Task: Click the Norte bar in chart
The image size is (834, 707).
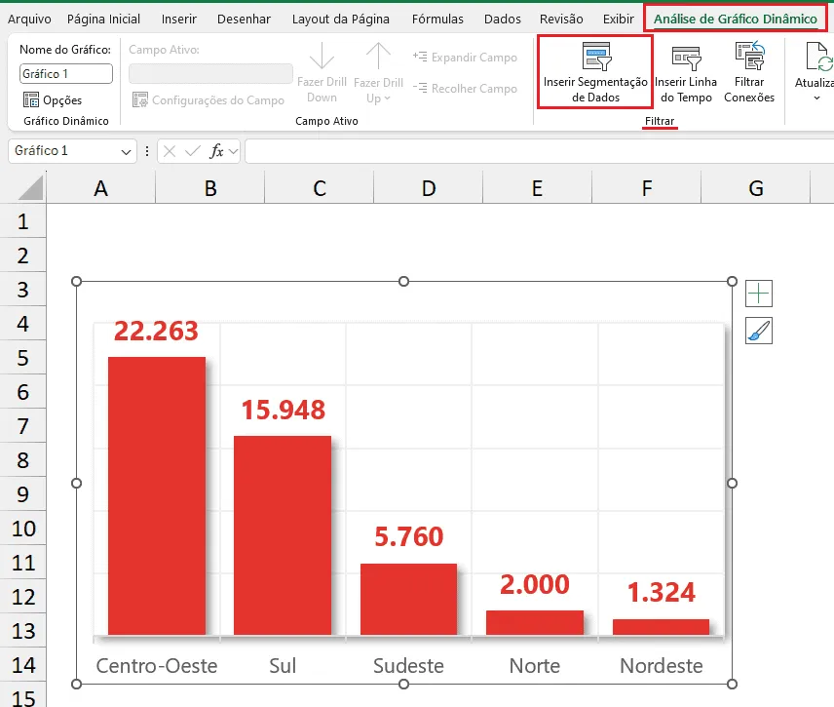Action: coord(535,622)
